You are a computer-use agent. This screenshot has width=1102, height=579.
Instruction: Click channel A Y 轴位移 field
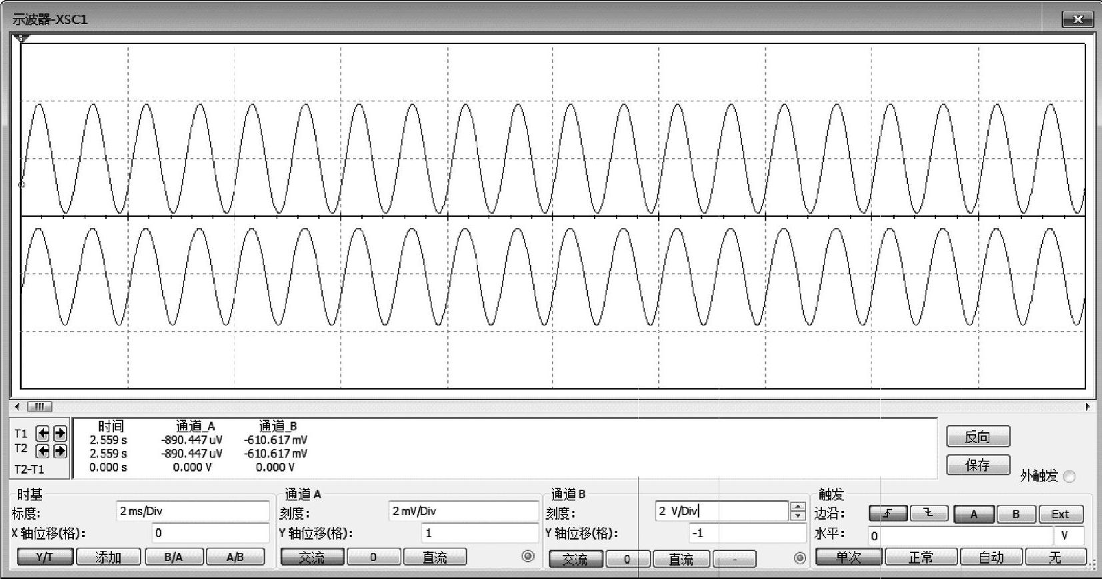pos(480,533)
